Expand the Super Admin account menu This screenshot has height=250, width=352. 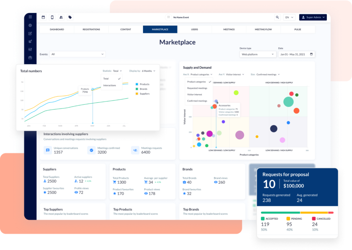(313, 17)
